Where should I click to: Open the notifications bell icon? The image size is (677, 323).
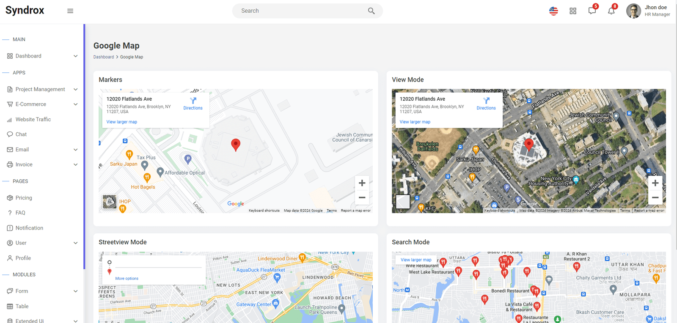611,11
